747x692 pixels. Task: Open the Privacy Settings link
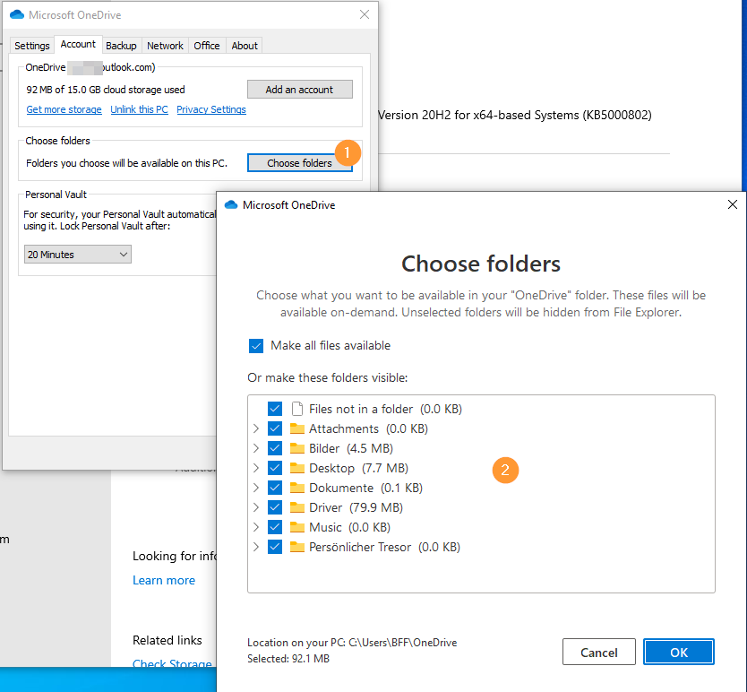click(x=211, y=109)
